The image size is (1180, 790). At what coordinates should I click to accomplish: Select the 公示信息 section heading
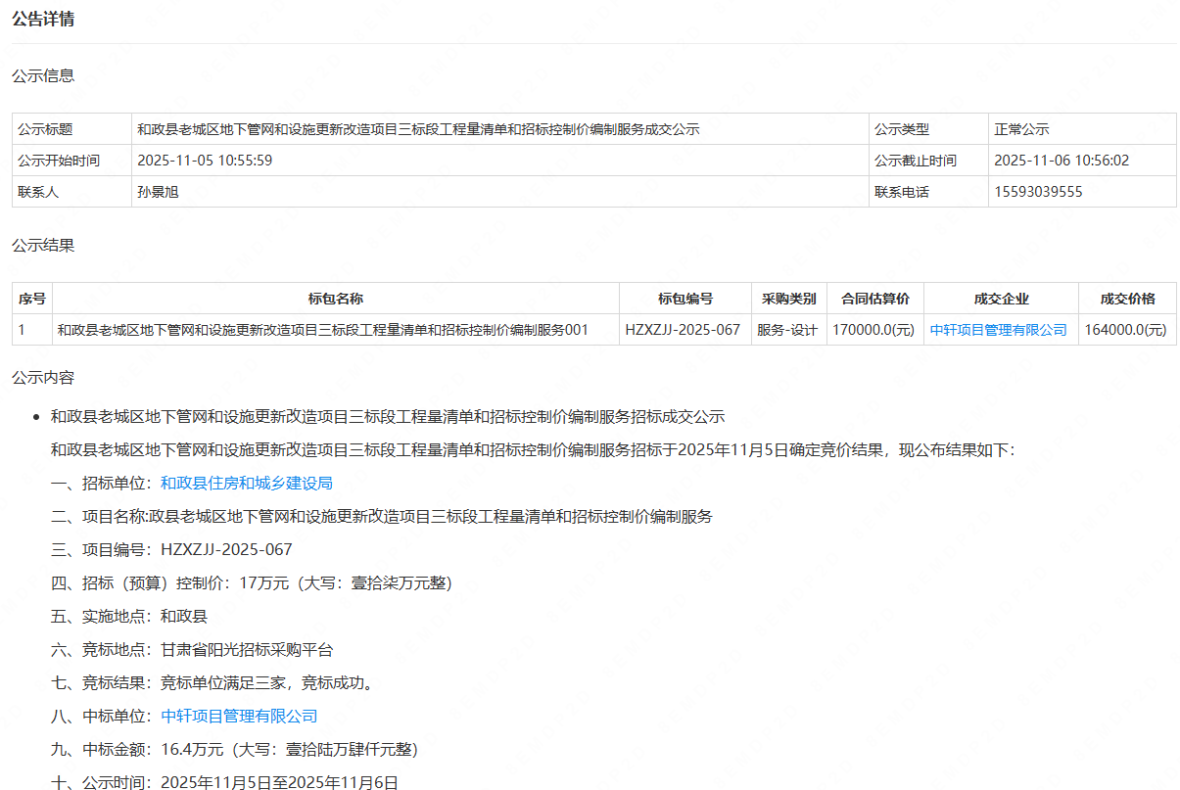43,75
